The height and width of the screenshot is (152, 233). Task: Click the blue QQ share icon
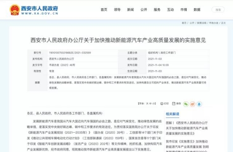199,104
